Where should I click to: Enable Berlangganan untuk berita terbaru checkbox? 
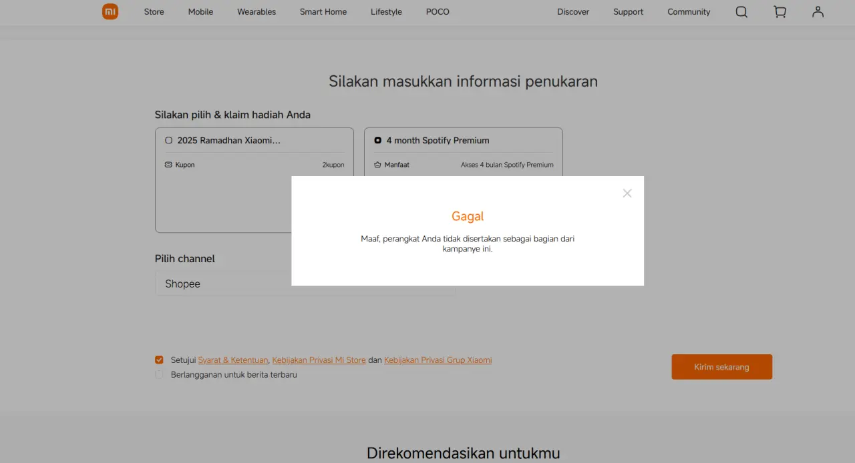tap(159, 374)
